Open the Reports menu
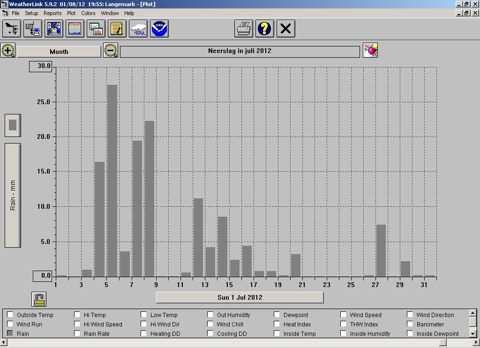Screen dimensions: 480x348 click(x=52, y=13)
